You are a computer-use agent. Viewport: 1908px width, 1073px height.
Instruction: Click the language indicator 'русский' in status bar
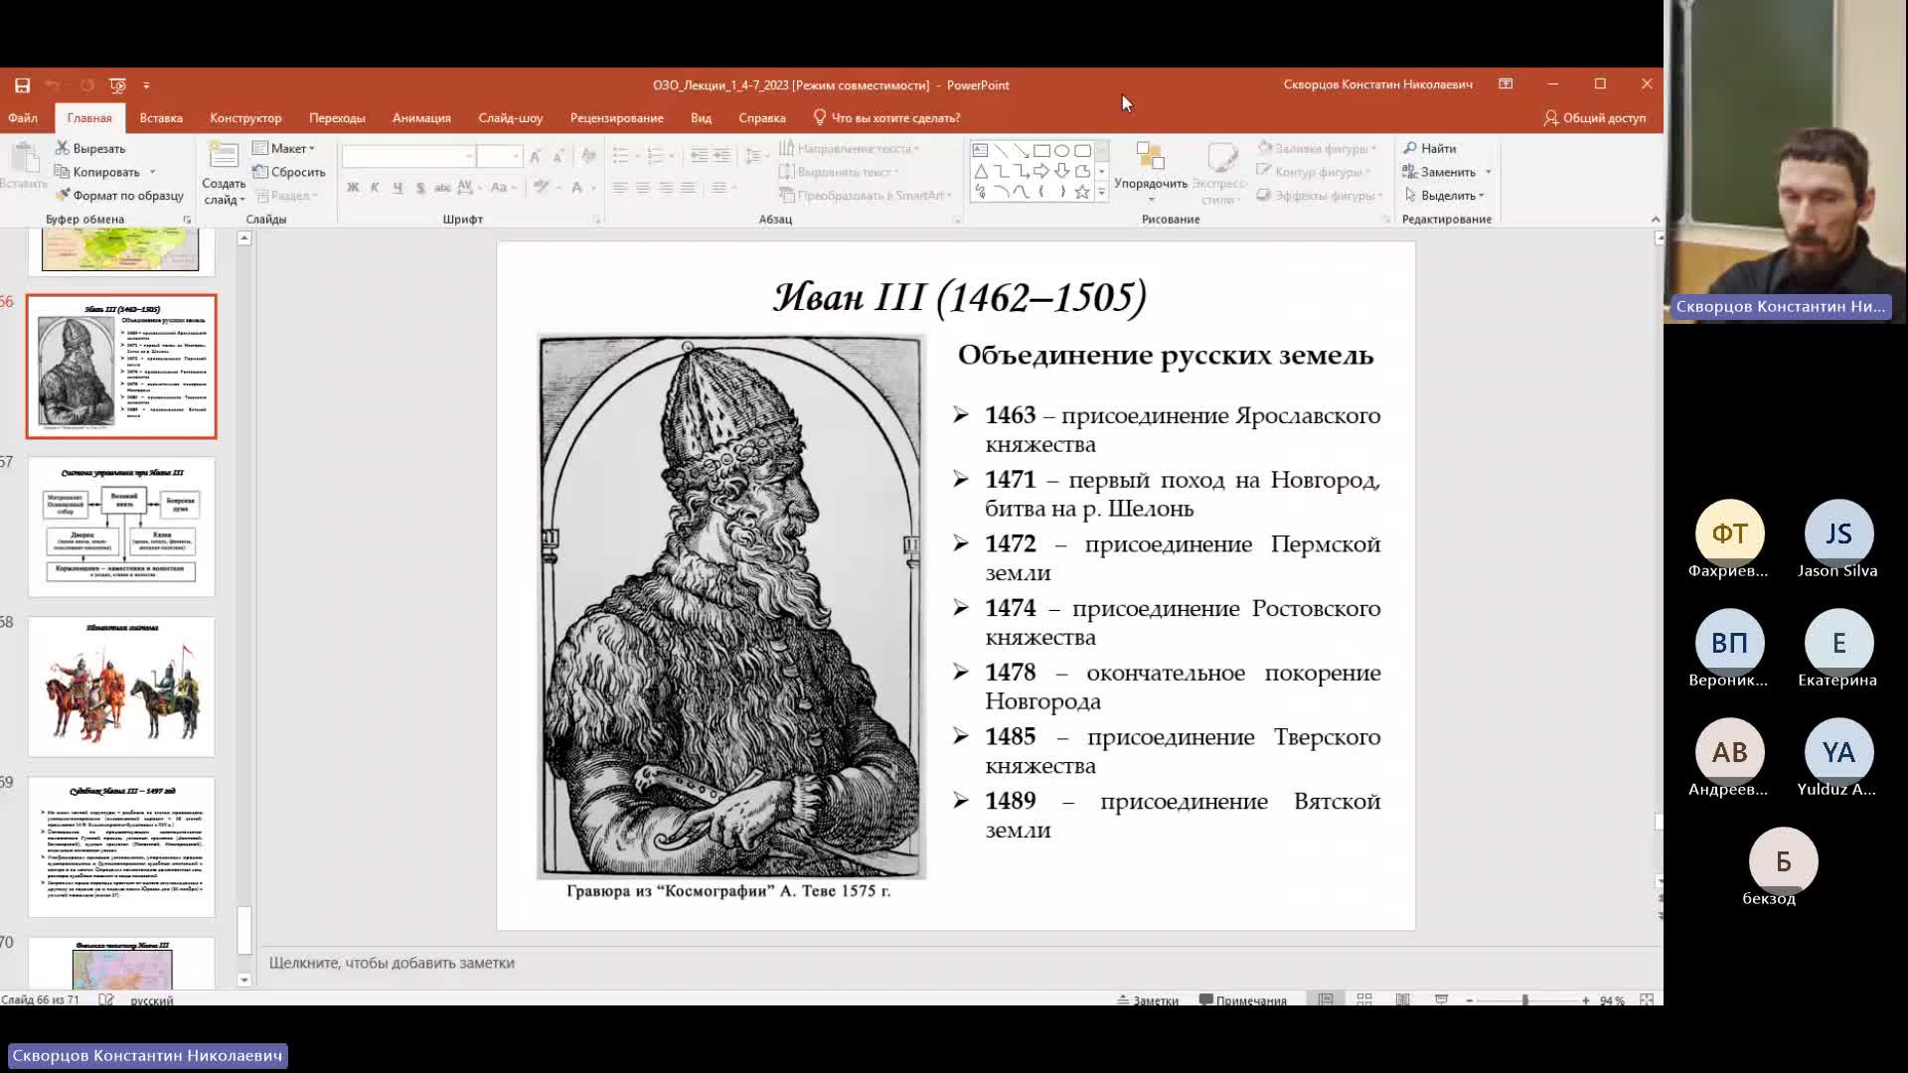coord(152,1000)
